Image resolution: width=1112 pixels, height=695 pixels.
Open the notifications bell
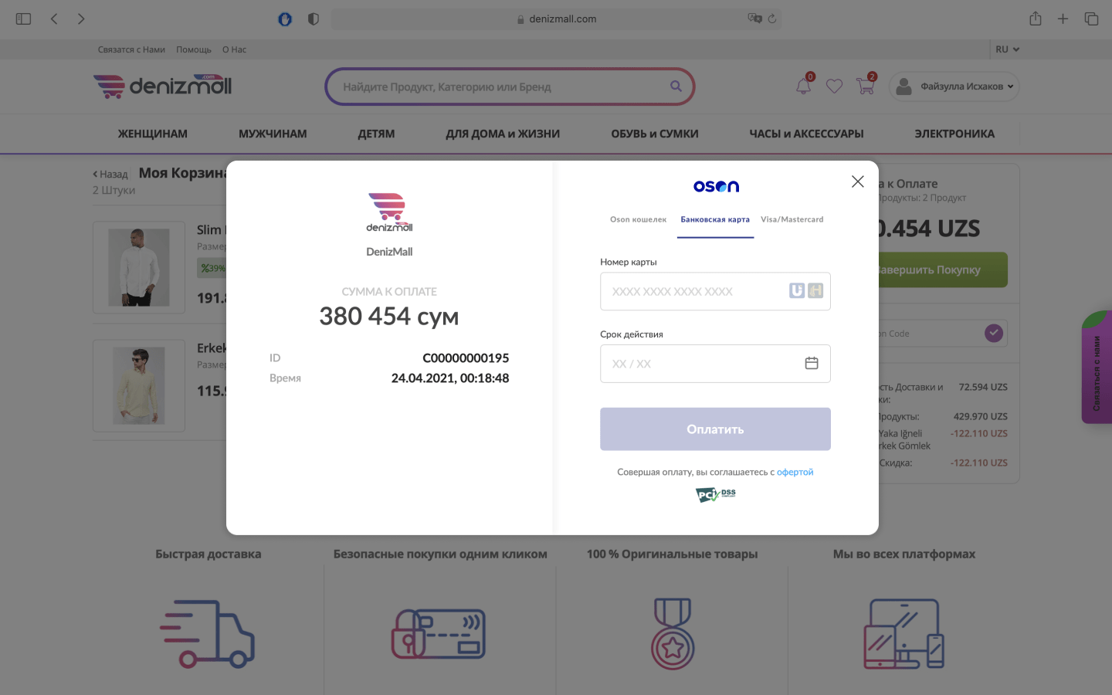[x=804, y=86]
